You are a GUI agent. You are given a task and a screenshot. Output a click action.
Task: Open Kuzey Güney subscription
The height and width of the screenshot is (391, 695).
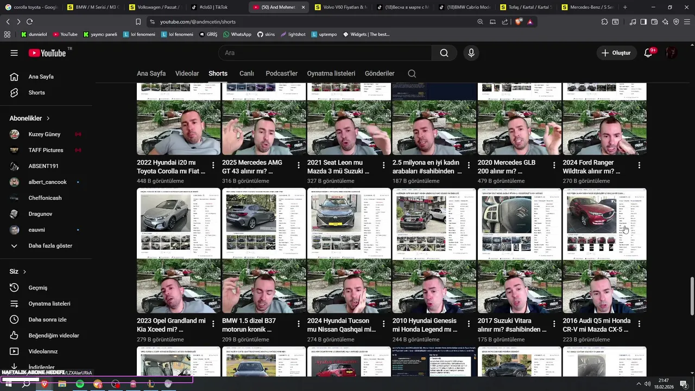point(46,134)
